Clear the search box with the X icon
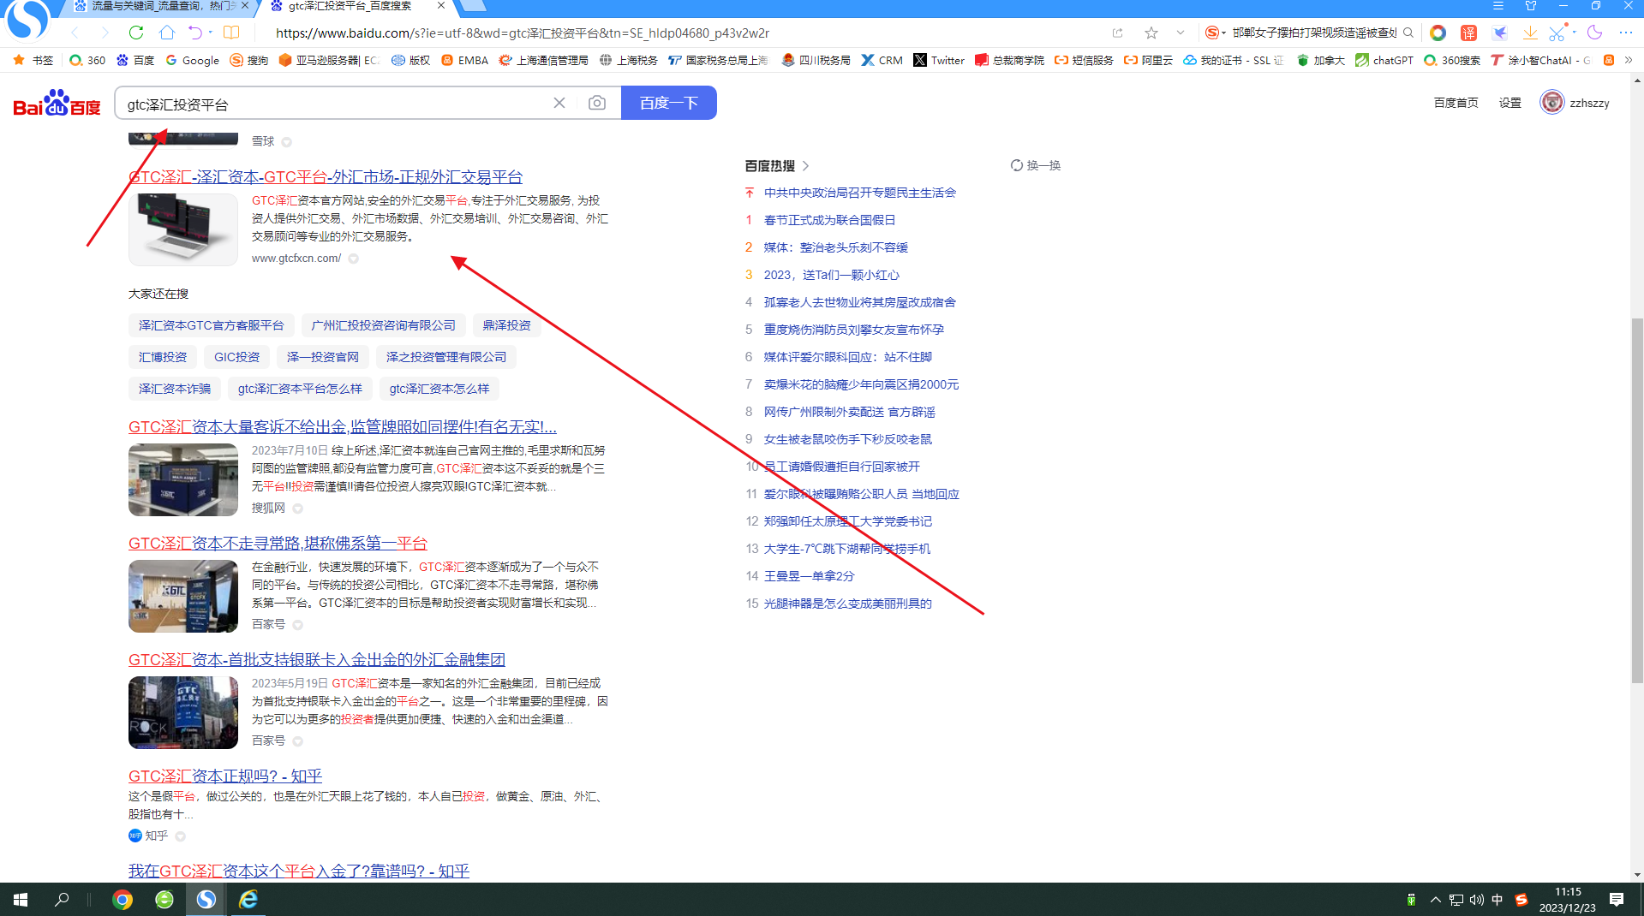The image size is (1644, 916). tap(559, 102)
